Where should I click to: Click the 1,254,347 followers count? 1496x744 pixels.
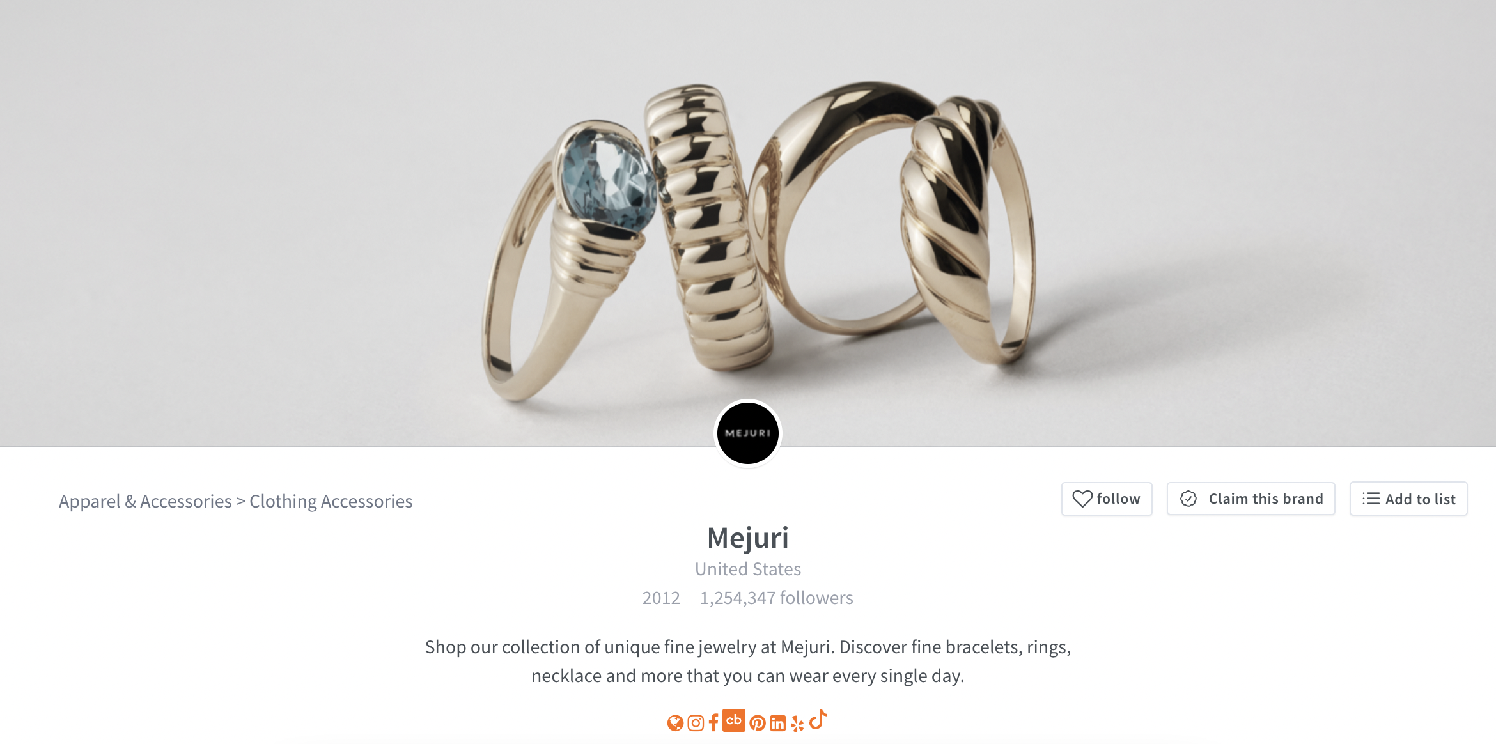(x=777, y=598)
